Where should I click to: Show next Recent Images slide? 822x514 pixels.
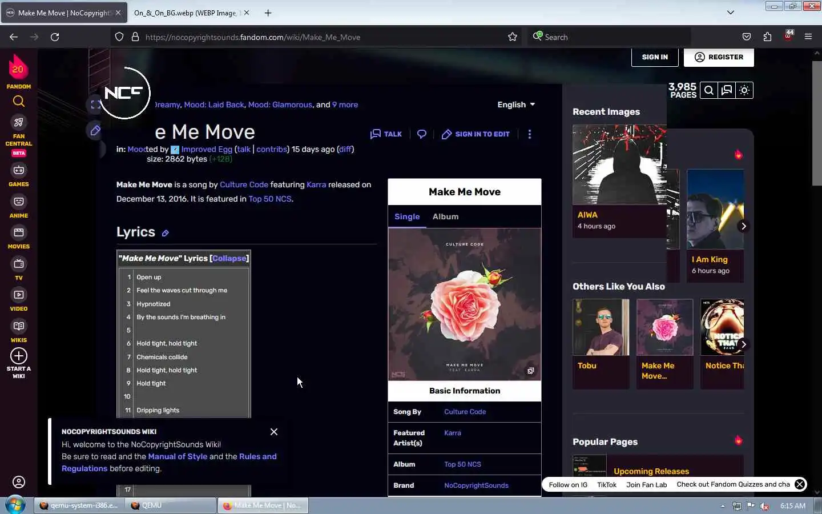point(743,226)
